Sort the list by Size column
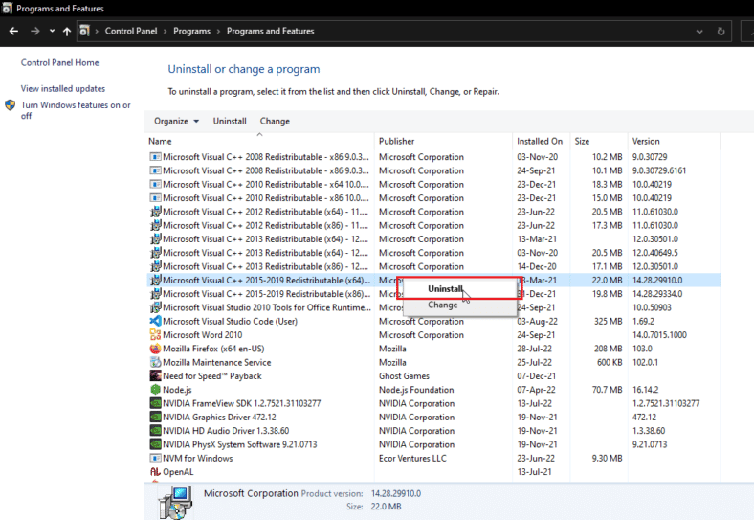 coord(582,141)
